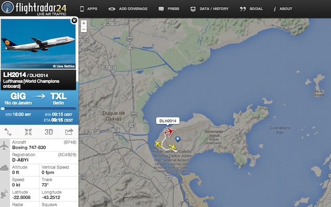Click the info icon beside ABOUT
The height and width of the screenshot is (207, 331).
[x=275, y=9]
